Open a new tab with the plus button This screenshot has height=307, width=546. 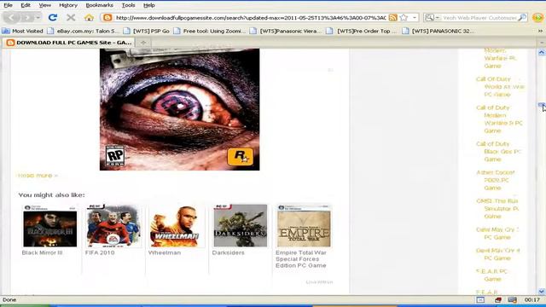[143, 43]
